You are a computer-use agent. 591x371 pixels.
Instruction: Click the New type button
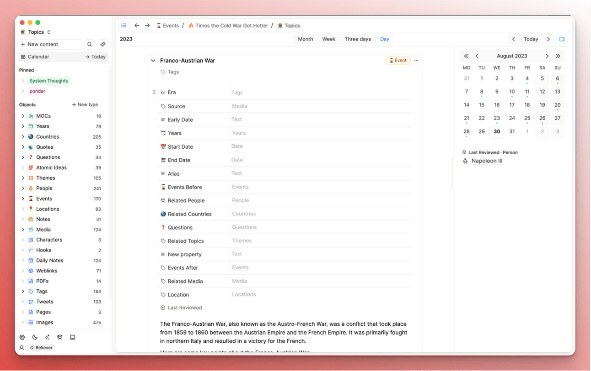coord(85,105)
